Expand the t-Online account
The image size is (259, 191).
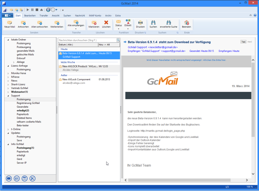(x=8, y=129)
